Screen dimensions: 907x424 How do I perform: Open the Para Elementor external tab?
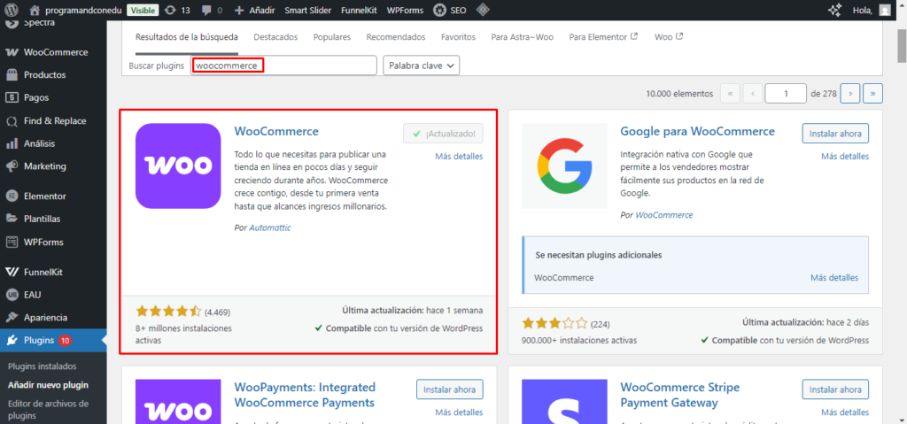click(603, 37)
